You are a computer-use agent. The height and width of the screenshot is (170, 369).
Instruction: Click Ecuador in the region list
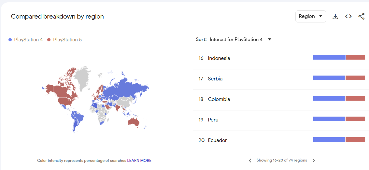(x=218, y=140)
